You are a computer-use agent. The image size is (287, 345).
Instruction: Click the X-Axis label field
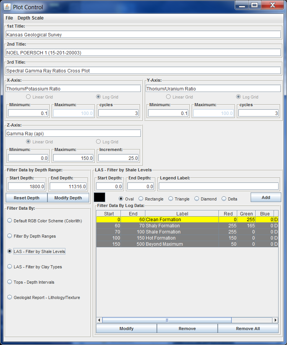coord(73,89)
